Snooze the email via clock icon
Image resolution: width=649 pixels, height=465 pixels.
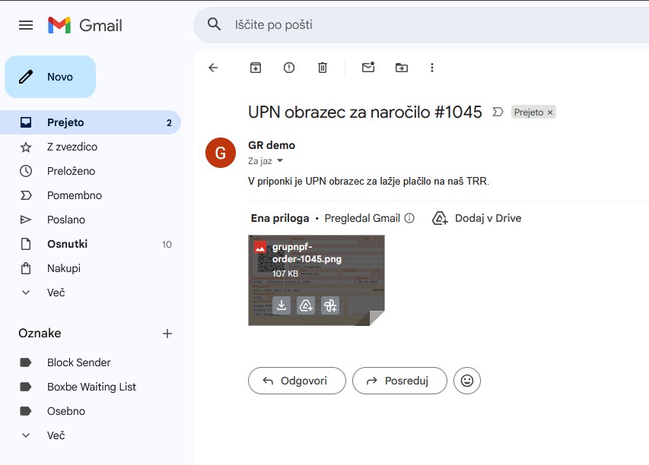click(x=288, y=68)
